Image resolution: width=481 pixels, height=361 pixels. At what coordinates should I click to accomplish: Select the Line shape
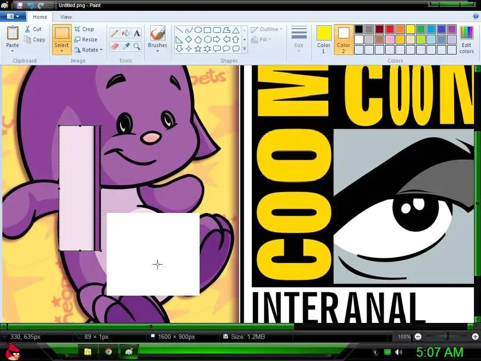pos(179,30)
